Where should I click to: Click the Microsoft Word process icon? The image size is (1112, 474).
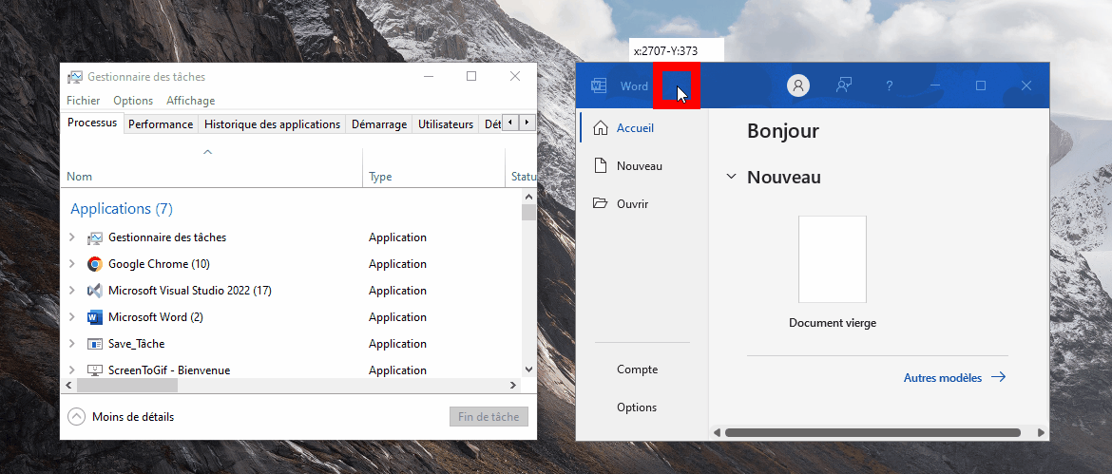point(94,317)
